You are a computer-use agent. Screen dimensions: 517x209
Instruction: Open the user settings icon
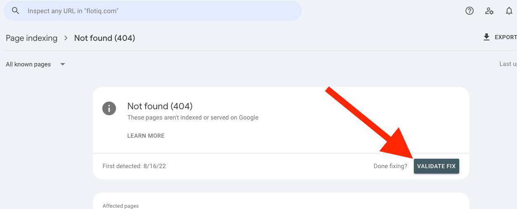pyautogui.click(x=489, y=11)
